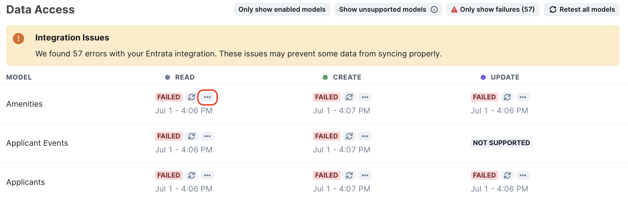Screen dimensions: 628x201
Task: Retry the Applicants Create test
Action: pos(349,175)
